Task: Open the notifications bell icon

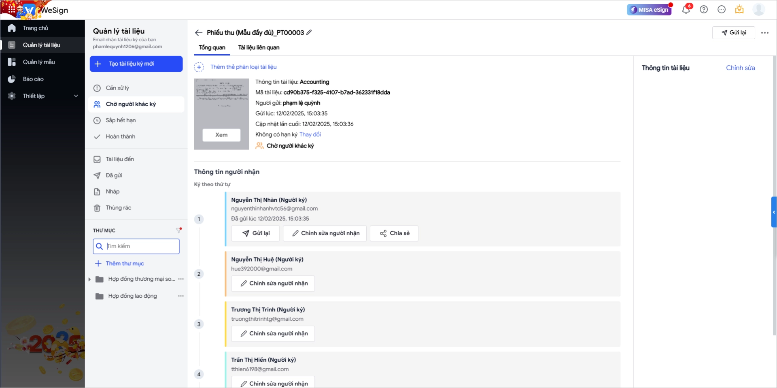Action: 686,9
